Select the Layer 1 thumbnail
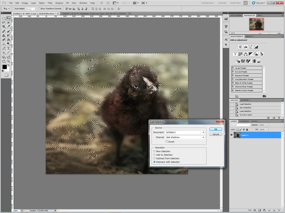Viewport: 285px width, 213px height. (x=237, y=135)
